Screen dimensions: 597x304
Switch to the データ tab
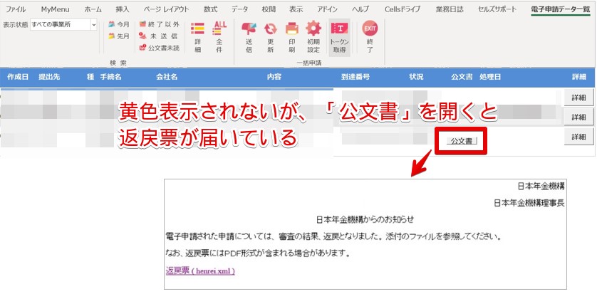(x=239, y=9)
